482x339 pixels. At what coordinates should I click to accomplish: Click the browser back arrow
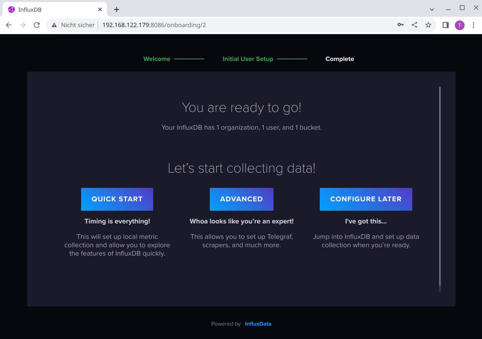tap(9, 25)
